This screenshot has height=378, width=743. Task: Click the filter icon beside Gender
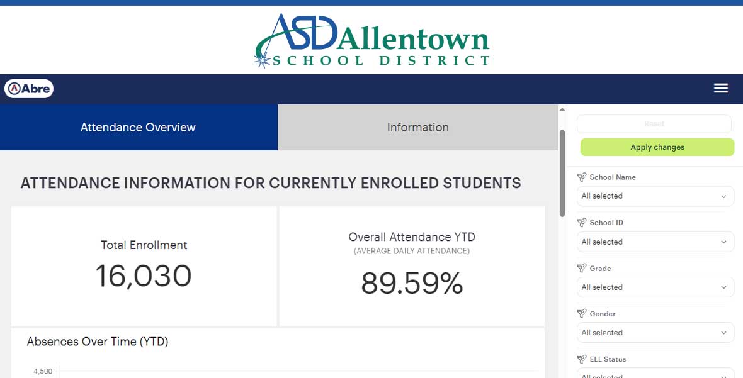point(582,314)
